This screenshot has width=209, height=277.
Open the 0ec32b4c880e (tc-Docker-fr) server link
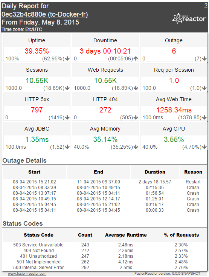click(x=44, y=14)
